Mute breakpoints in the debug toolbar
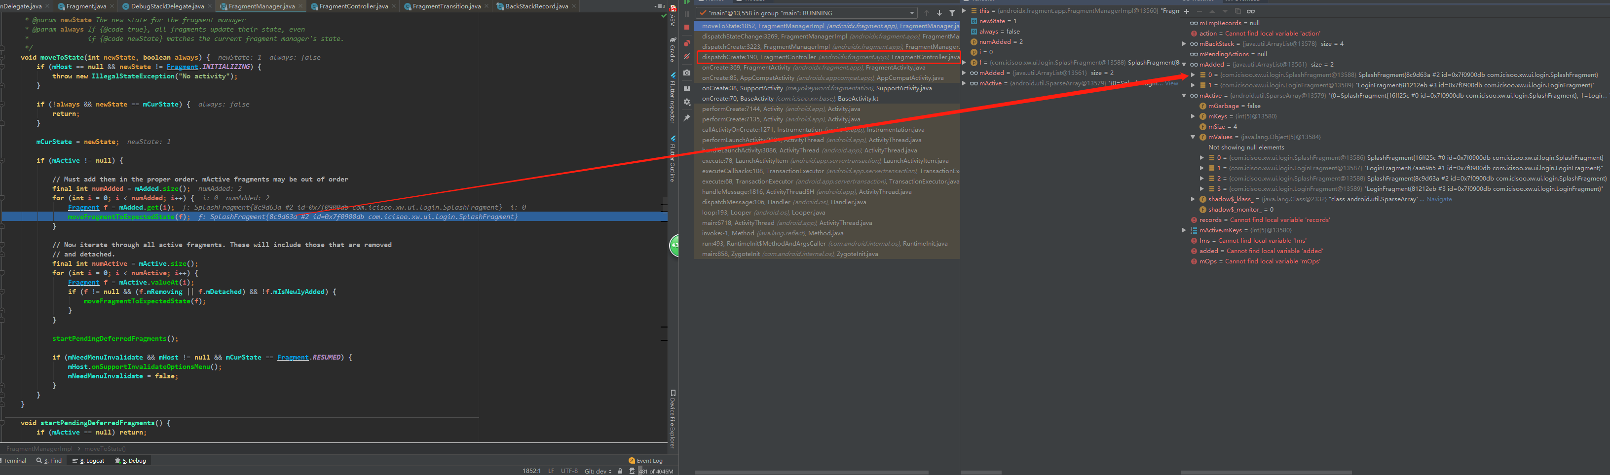 coord(687,56)
